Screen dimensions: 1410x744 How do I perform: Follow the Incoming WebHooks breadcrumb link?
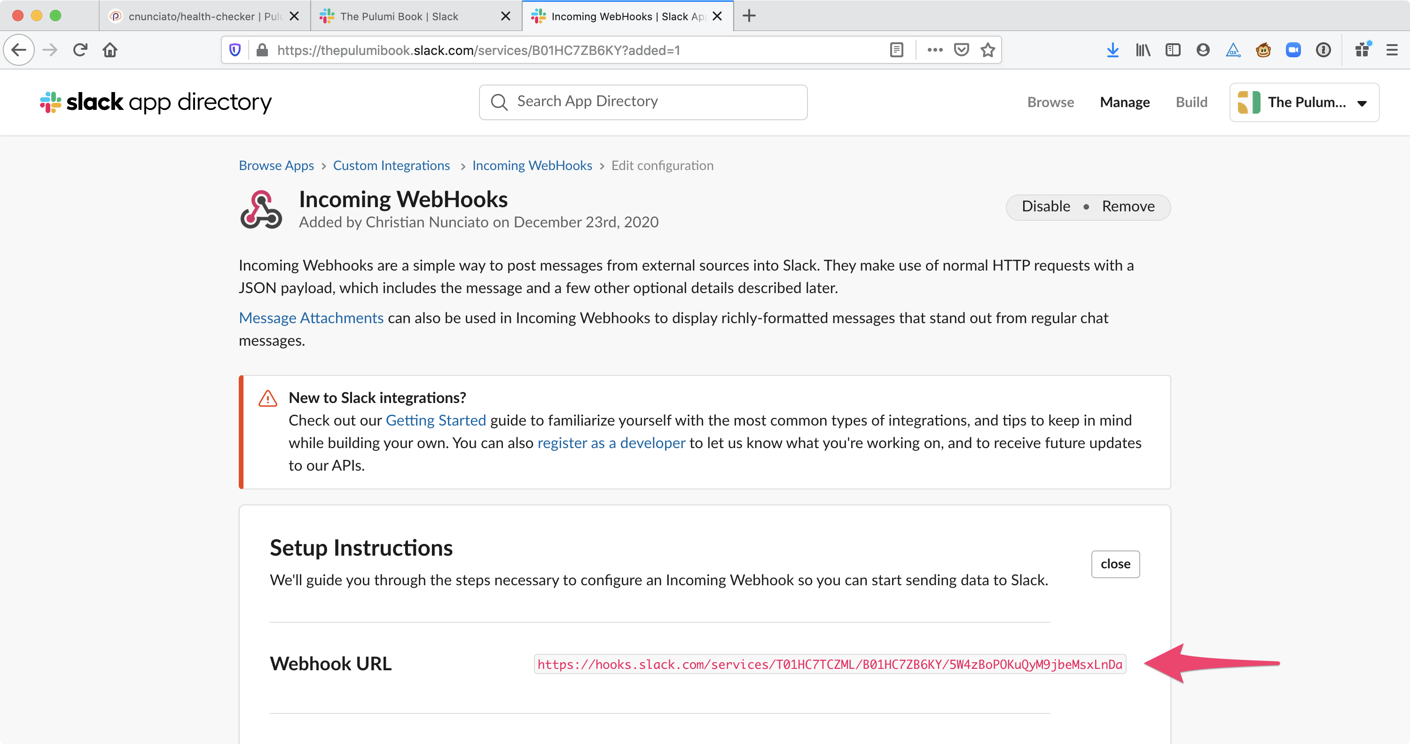[532, 165]
